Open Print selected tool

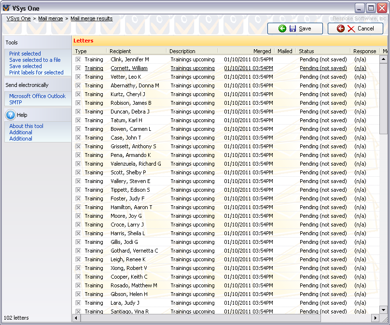click(25, 54)
